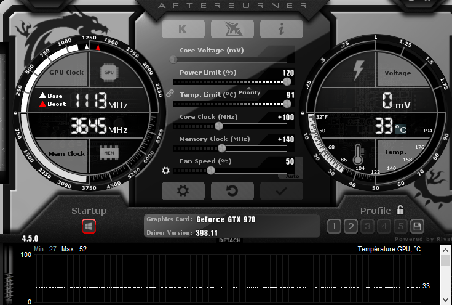Click the Fan Speed slider handle
The image size is (452, 305).
[x=211, y=171]
